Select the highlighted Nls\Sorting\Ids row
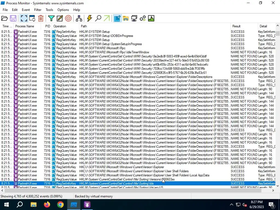The image size is (280, 210). coord(138,183)
